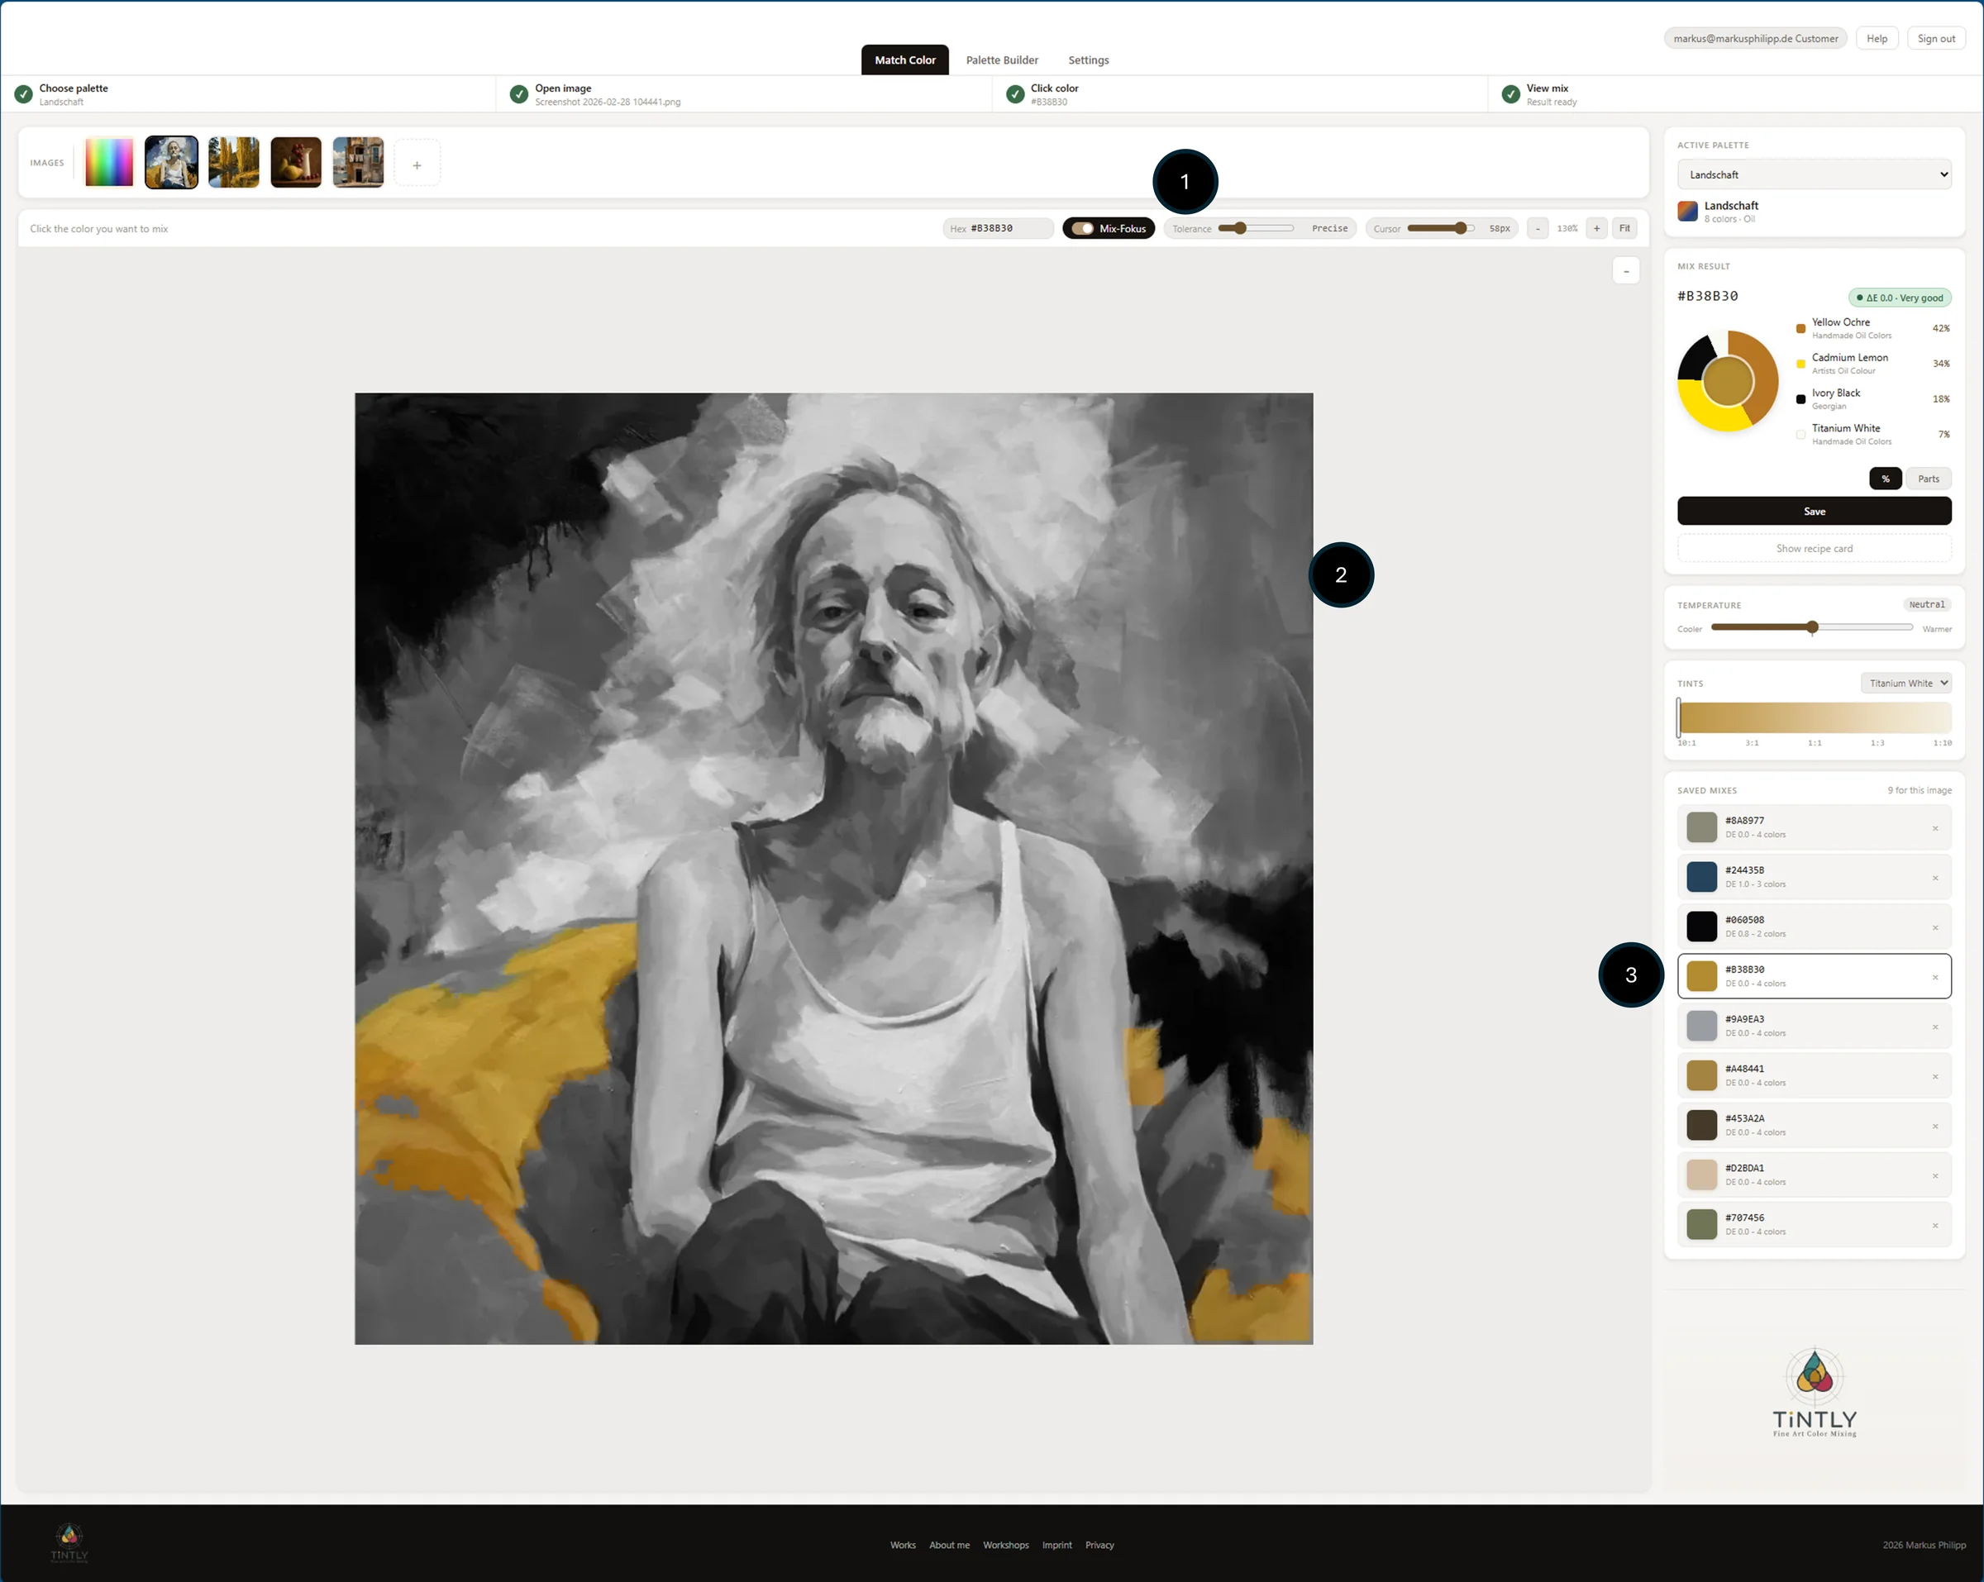
Task: Zoom in with the plus button
Action: pos(1596,228)
